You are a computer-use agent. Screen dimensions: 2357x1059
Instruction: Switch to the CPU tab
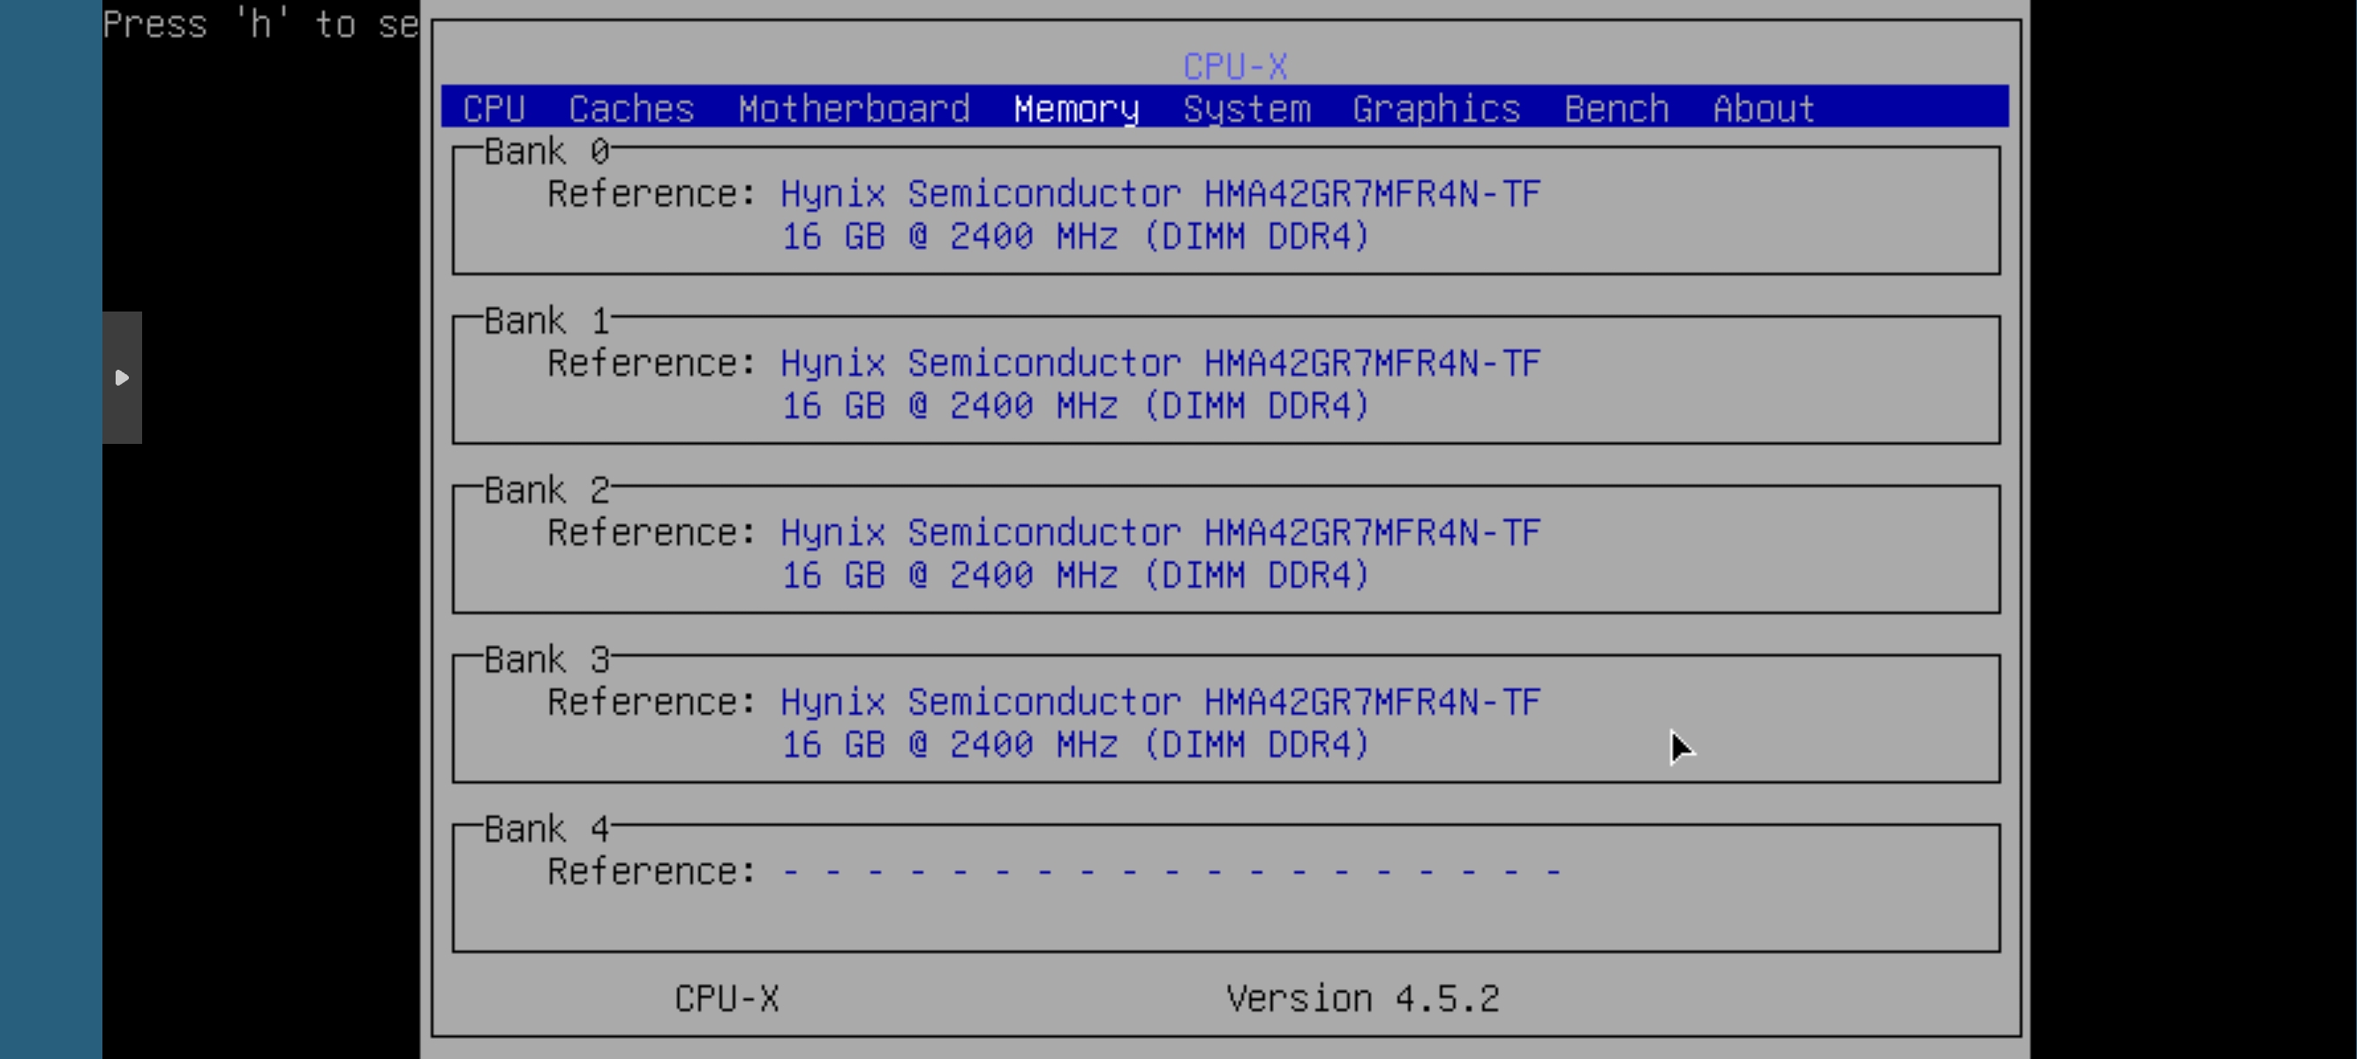tap(493, 109)
